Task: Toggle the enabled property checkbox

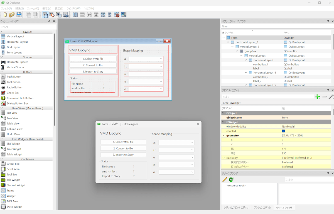Action: pyautogui.click(x=283, y=131)
